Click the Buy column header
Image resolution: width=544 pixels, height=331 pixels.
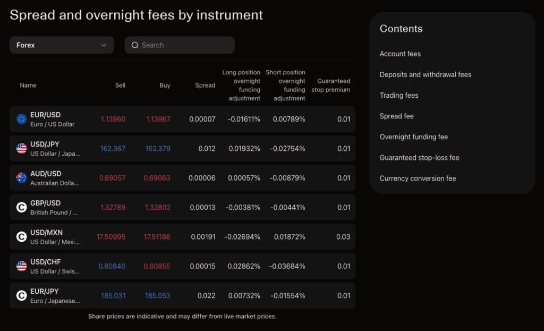(x=165, y=86)
